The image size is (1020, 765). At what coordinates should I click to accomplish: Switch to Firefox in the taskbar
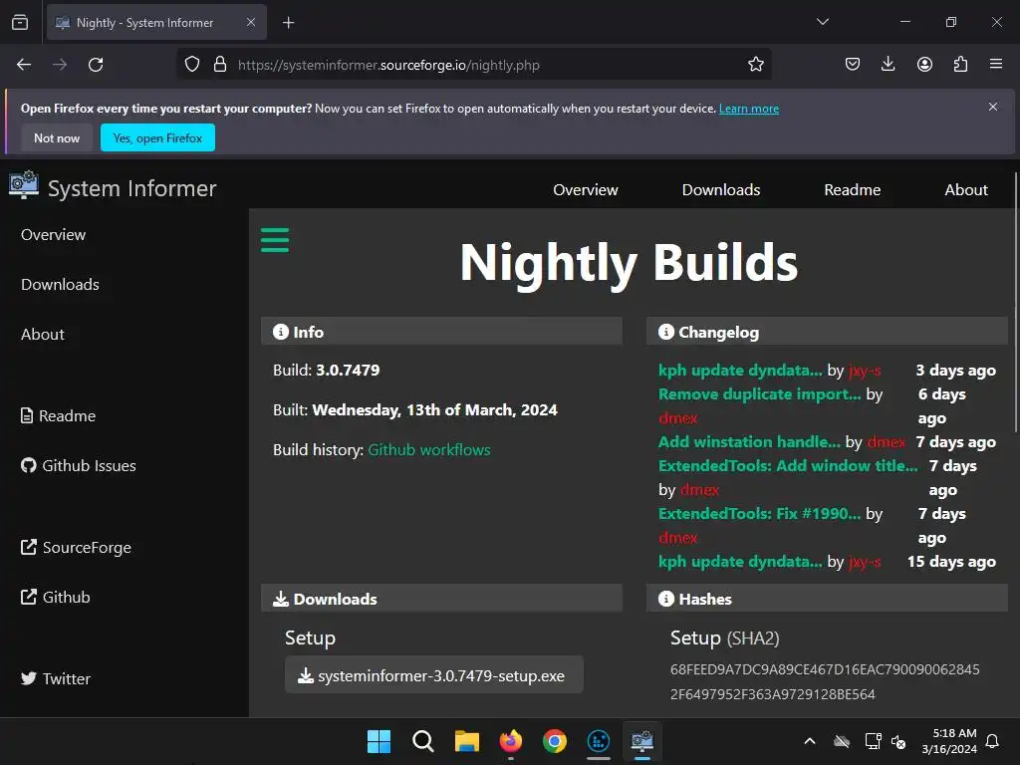[x=511, y=741]
